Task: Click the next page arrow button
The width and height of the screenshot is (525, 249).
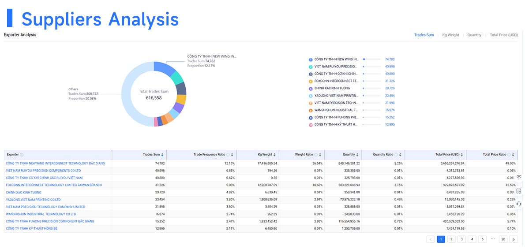Action: (x=513, y=239)
